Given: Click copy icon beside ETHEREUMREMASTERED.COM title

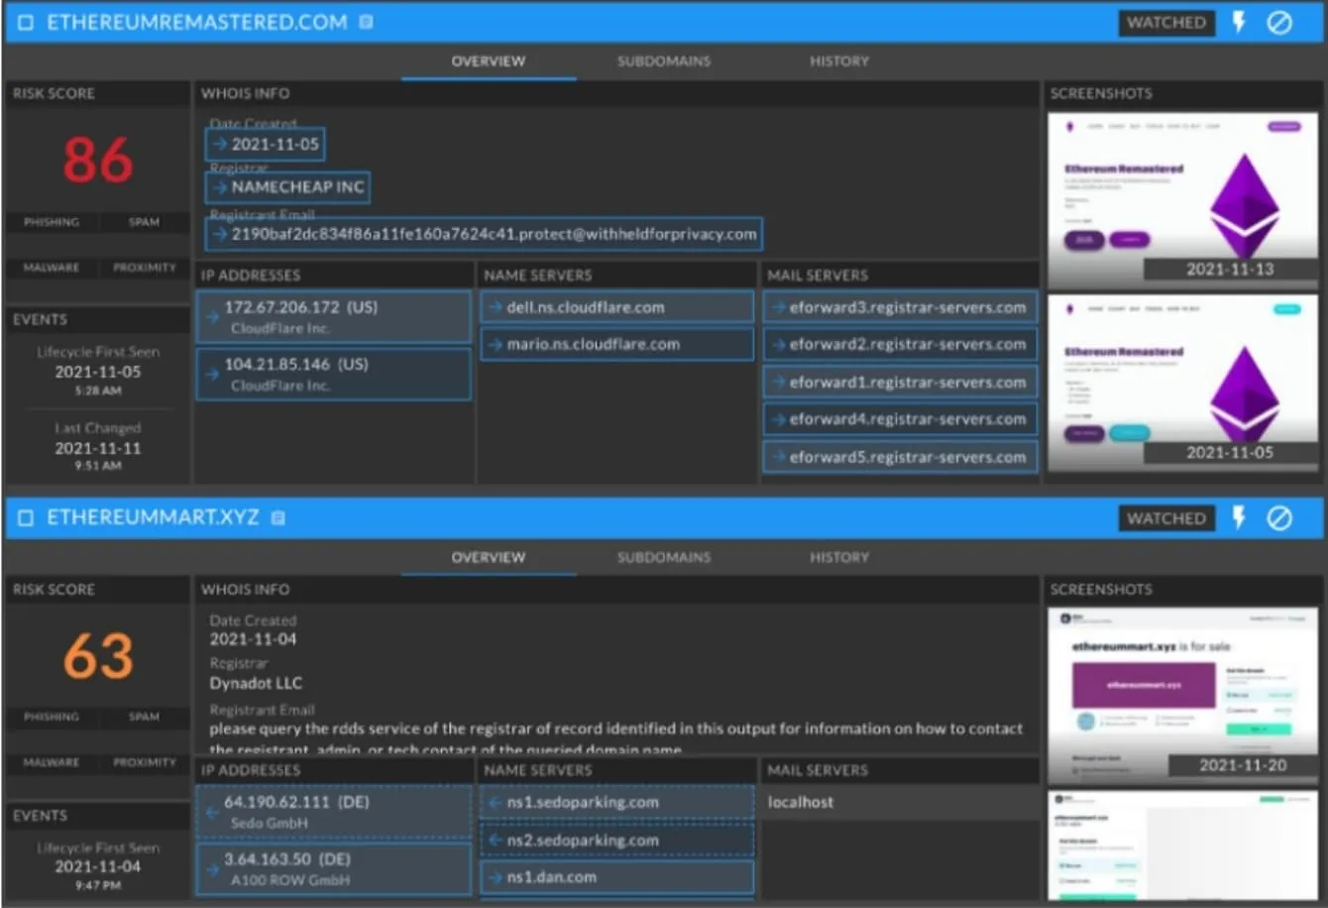Looking at the screenshot, I should pyautogui.click(x=366, y=22).
